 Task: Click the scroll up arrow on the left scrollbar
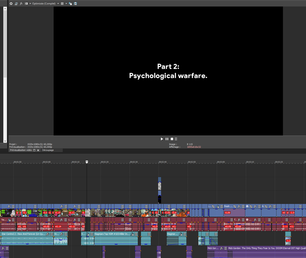click(5, 8)
